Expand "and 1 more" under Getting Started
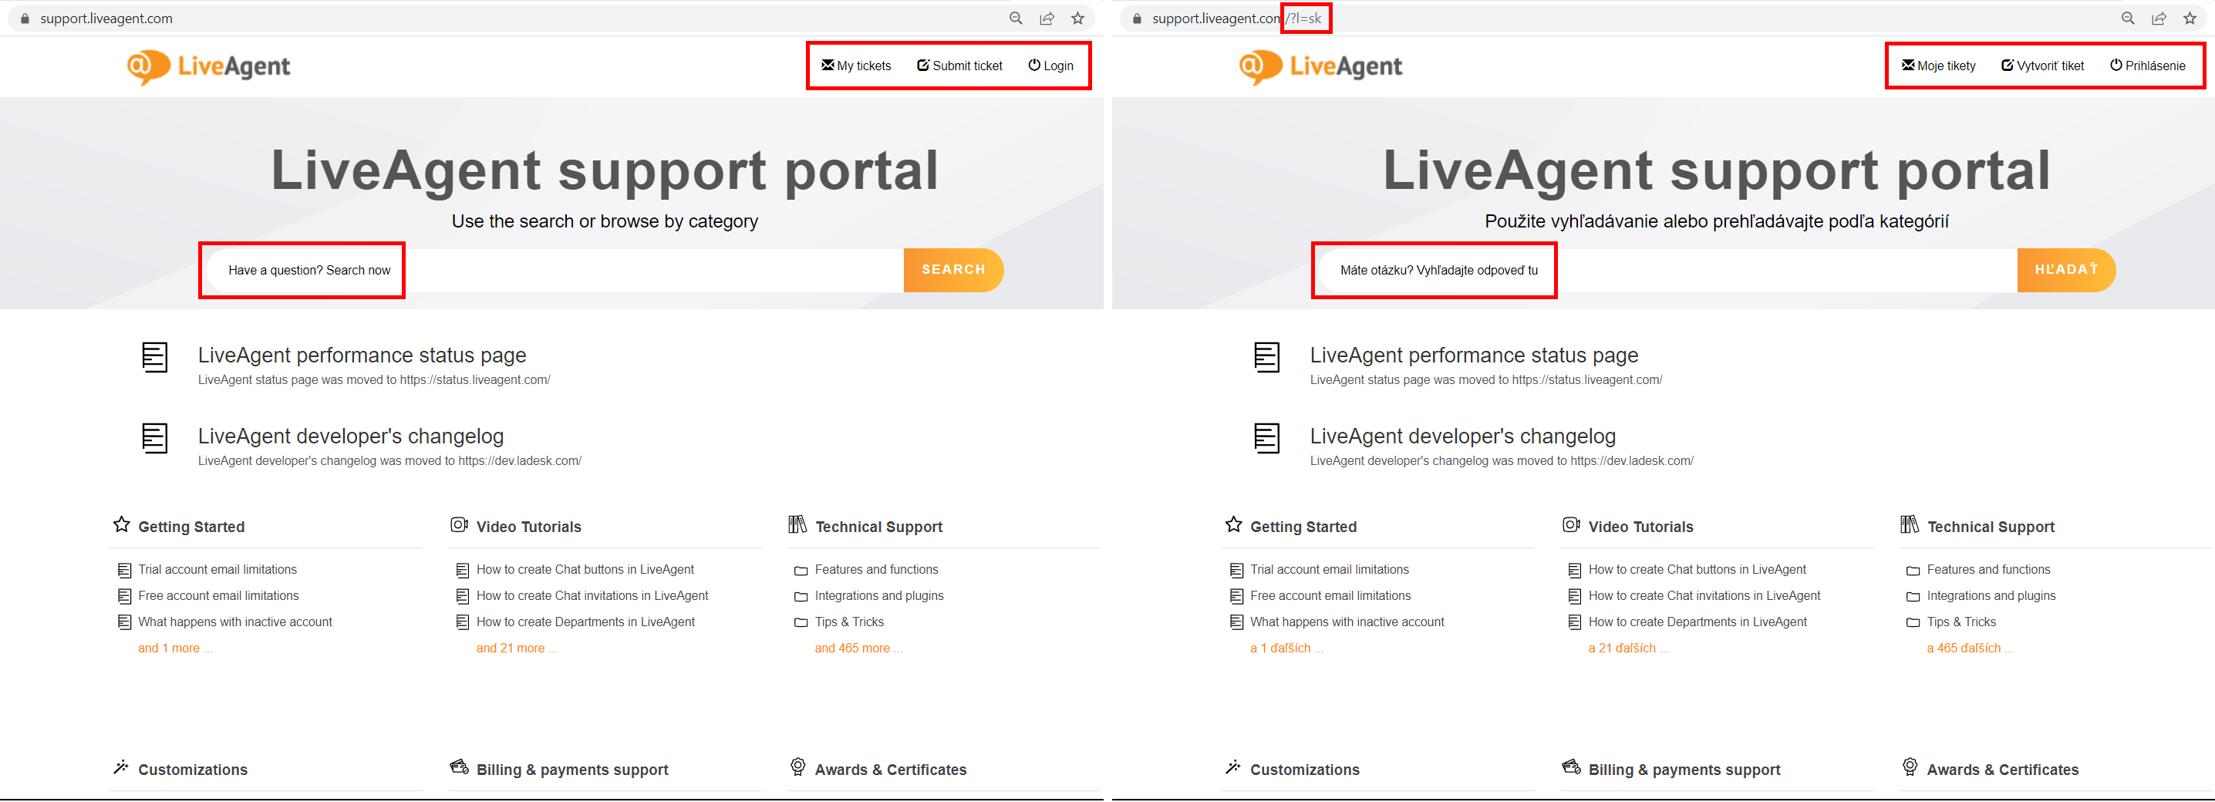The height and width of the screenshot is (802, 2215). [174, 647]
